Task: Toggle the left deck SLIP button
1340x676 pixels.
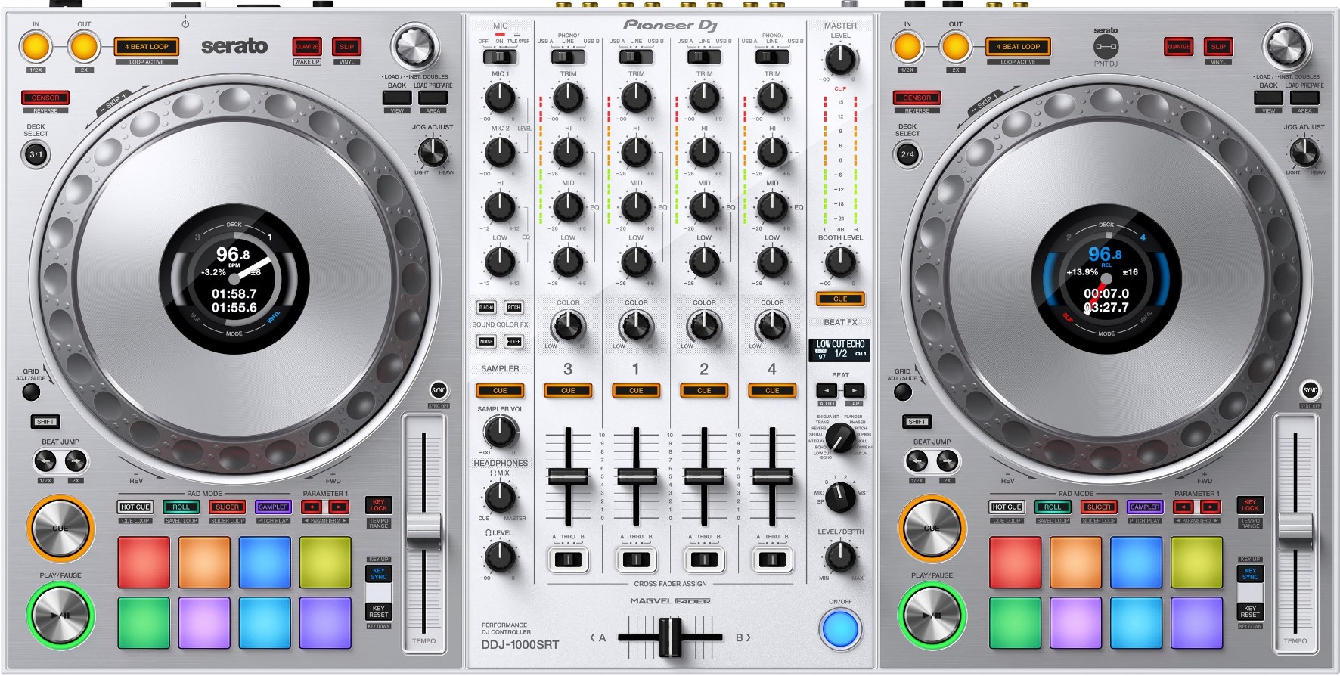Action: coord(346,47)
